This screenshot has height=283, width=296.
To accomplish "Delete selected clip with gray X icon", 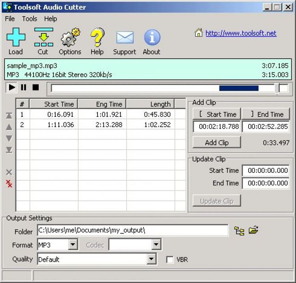I will (9, 172).
